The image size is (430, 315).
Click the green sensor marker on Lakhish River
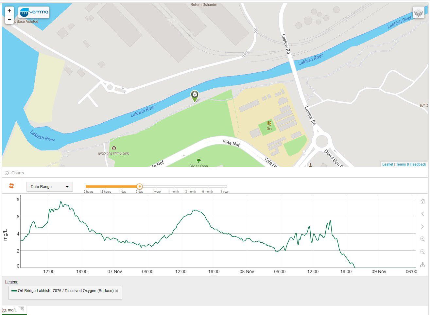pyautogui.click(x=195, y=96)
